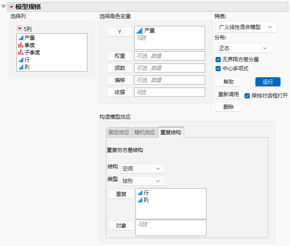Uncheck the 无界限方差分量 checkbox
This screenshot has width=290, height=246.
coord(218,60)
